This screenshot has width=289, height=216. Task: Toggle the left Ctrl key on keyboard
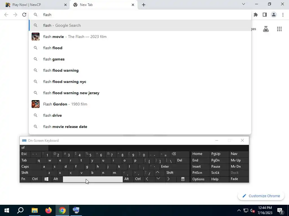pyautogui.click(x=36, y=179)
